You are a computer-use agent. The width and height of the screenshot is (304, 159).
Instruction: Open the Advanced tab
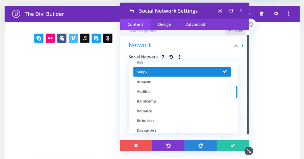coord(196,24)
